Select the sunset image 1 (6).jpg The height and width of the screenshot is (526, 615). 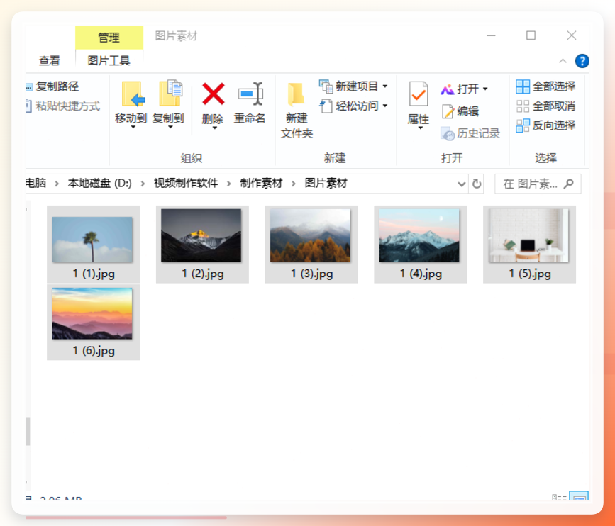coord(93,322)
